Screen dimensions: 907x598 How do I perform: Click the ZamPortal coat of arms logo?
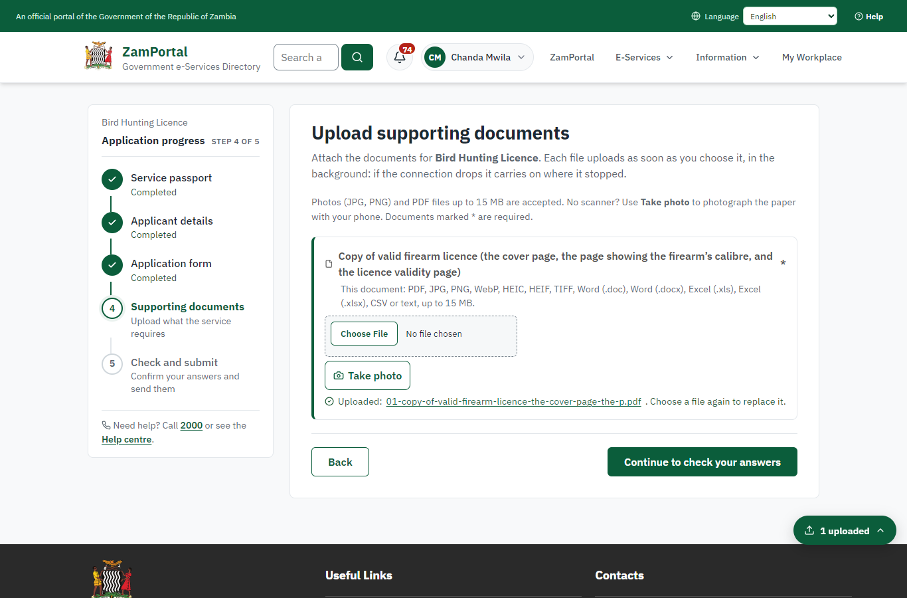(x=99, y=56)
